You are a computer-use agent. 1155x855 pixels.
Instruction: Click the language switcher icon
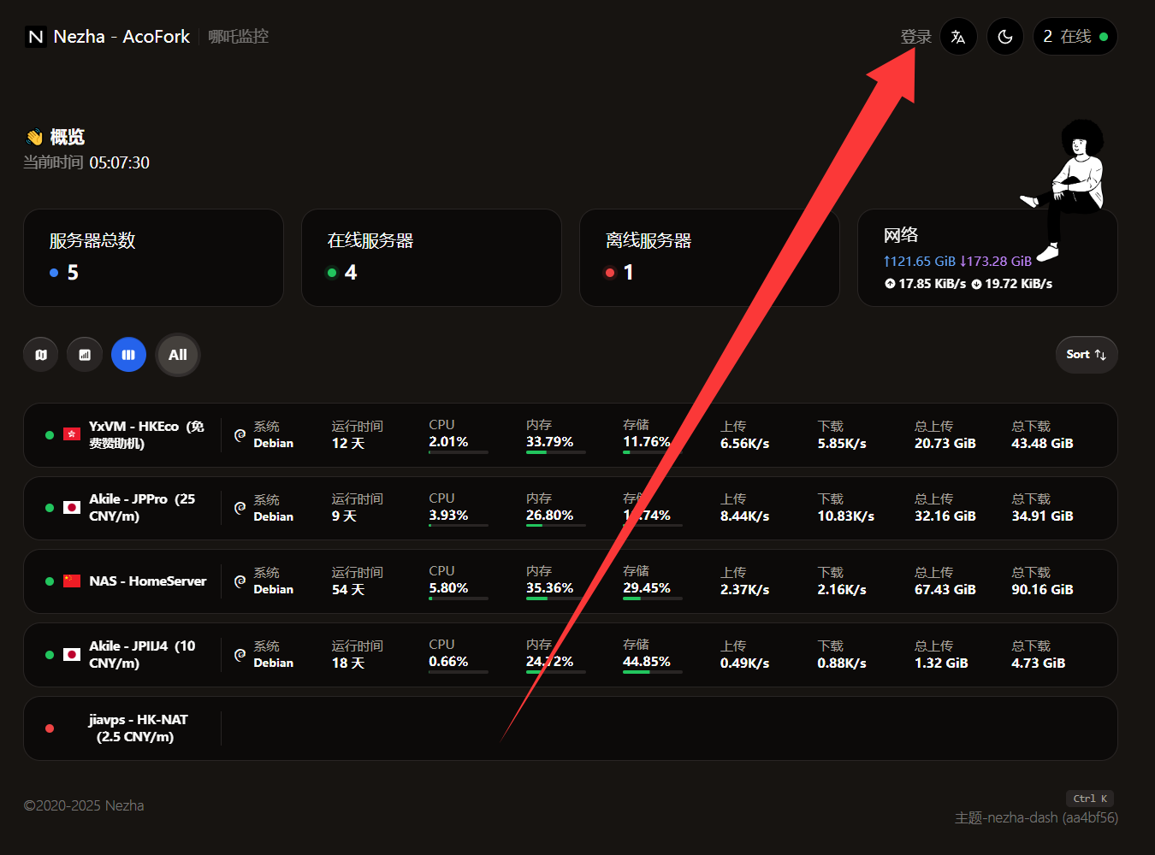pos(958,37)
